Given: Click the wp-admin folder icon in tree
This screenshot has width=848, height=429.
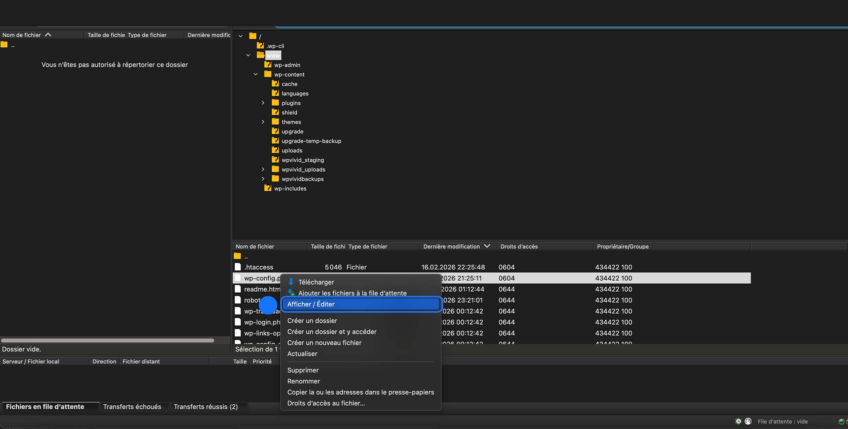Looking at the screenshot, I should click(x=268, y=65).
